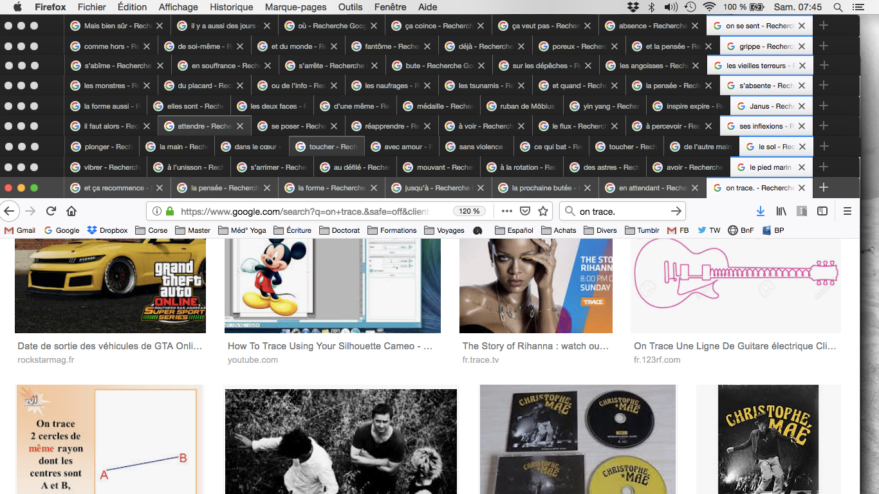Viewport: 879px width, 494px height.
Task: Click the back navigation arrow
Action: [x=9, y=211]
